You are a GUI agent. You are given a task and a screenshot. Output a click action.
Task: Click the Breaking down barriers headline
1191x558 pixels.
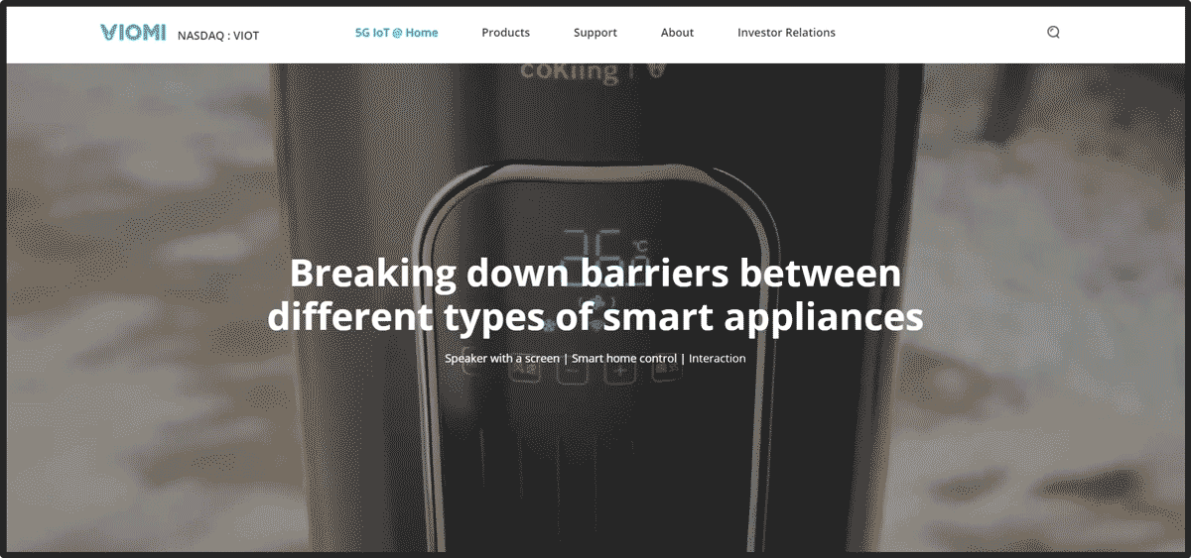click(x=595, y=294)
